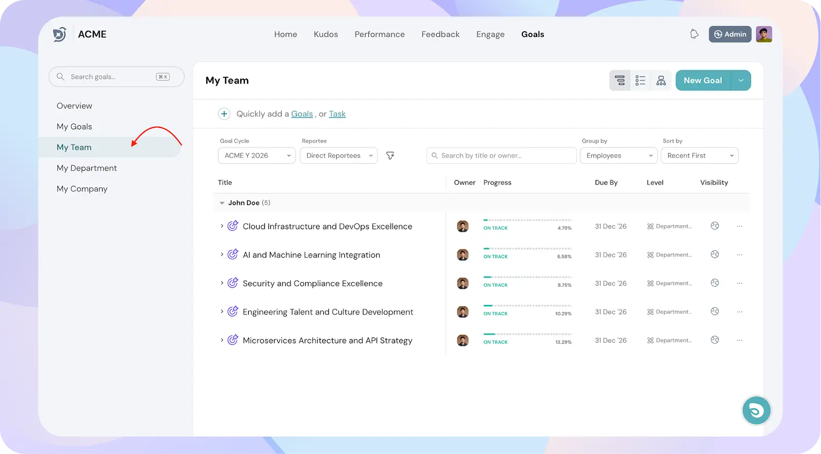Screen dimensions: 821x454
Task: Click the filter funnel icon
Action: pos(390,155)
